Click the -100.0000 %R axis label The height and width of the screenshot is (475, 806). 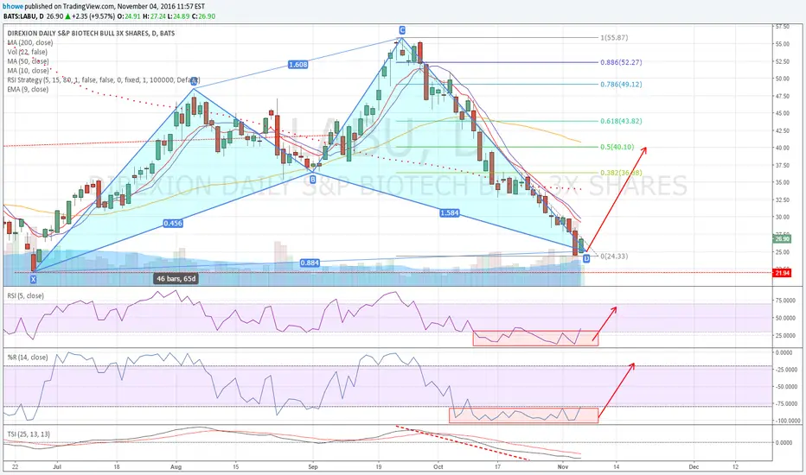[787, 421]
